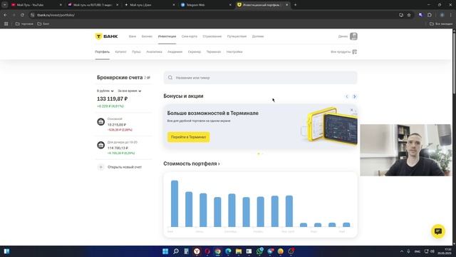This screenshot has width=456, height=257.
Task: Bookmark this page with the star icon
Action: (409, 15)
